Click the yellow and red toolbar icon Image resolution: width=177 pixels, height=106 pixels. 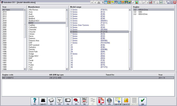point(123,2)
